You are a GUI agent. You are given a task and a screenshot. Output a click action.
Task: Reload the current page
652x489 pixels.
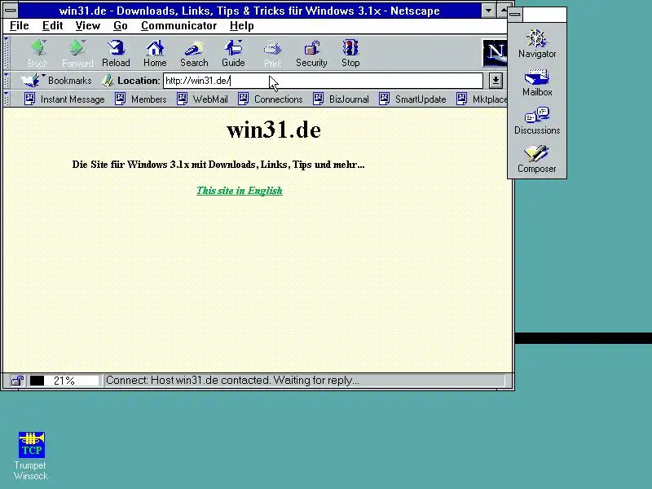coord(116,53)
